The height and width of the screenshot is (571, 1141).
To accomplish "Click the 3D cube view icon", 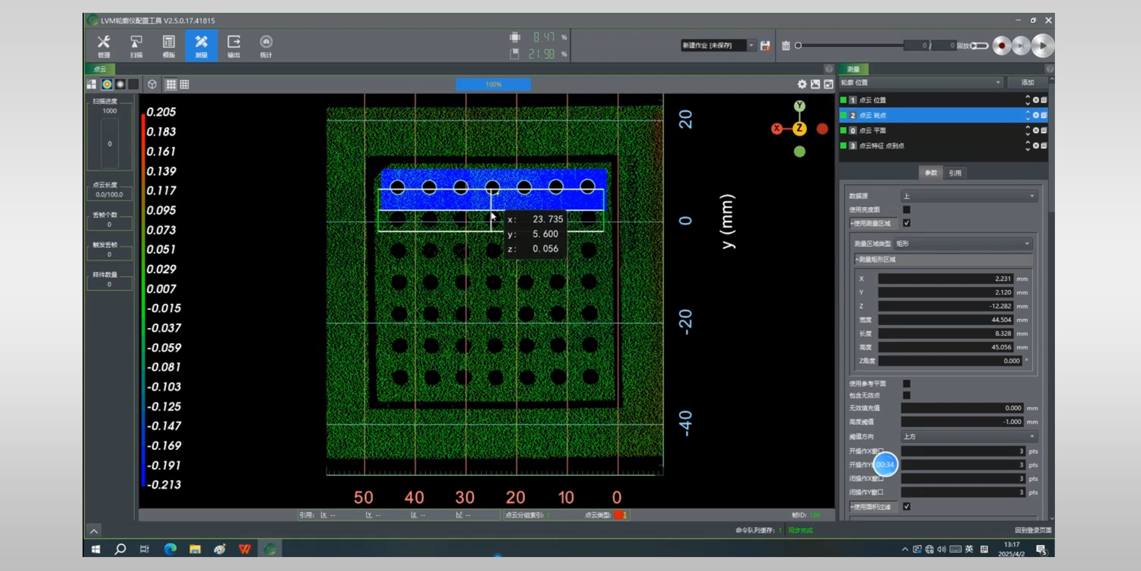I will [x=152, y=84].
